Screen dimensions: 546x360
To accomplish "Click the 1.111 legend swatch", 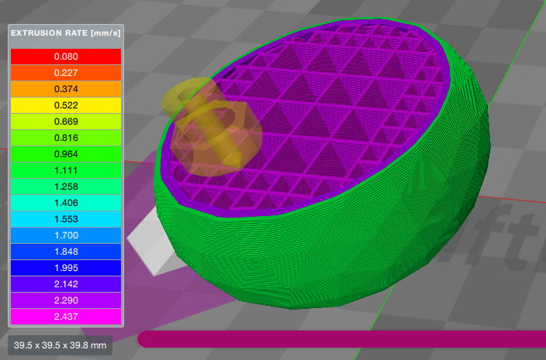I will (x=66, y=170).
